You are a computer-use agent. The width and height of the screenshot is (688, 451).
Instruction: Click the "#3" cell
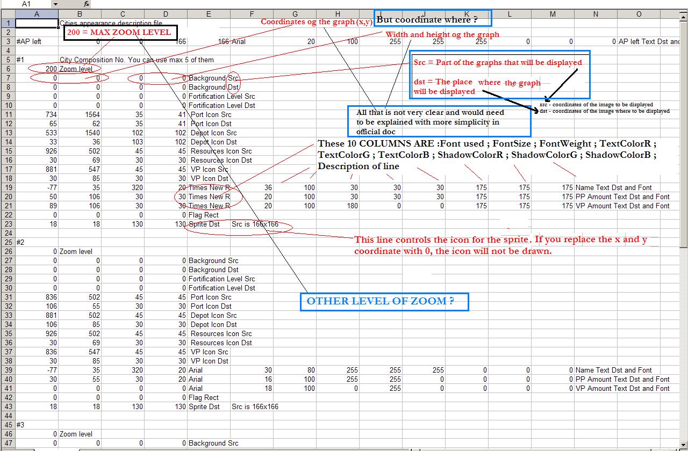[x=37, y=425]
